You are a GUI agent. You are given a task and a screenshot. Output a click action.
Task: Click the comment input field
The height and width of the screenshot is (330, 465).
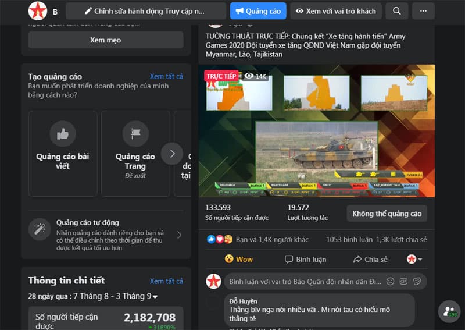pos(306,281)
